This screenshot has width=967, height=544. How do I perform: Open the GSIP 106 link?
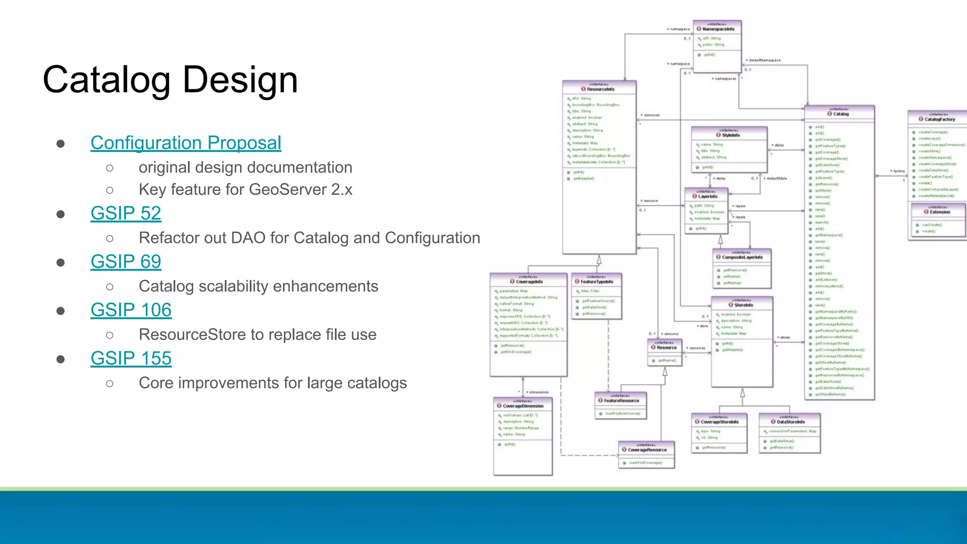[131, 310]
